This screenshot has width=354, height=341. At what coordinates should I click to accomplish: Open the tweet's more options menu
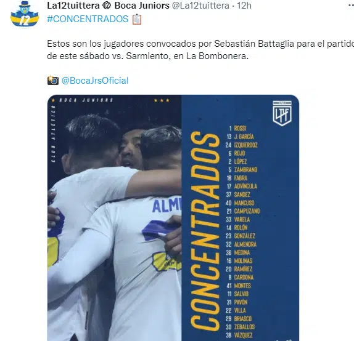(351, 6)
